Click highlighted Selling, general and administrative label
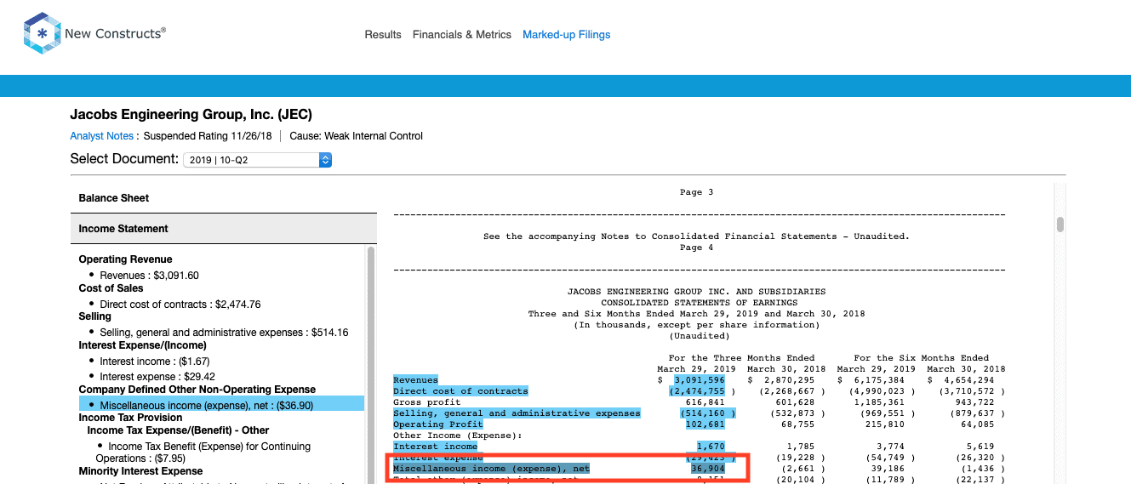The width and height of the screenshot is (1131, 484). 517,413
